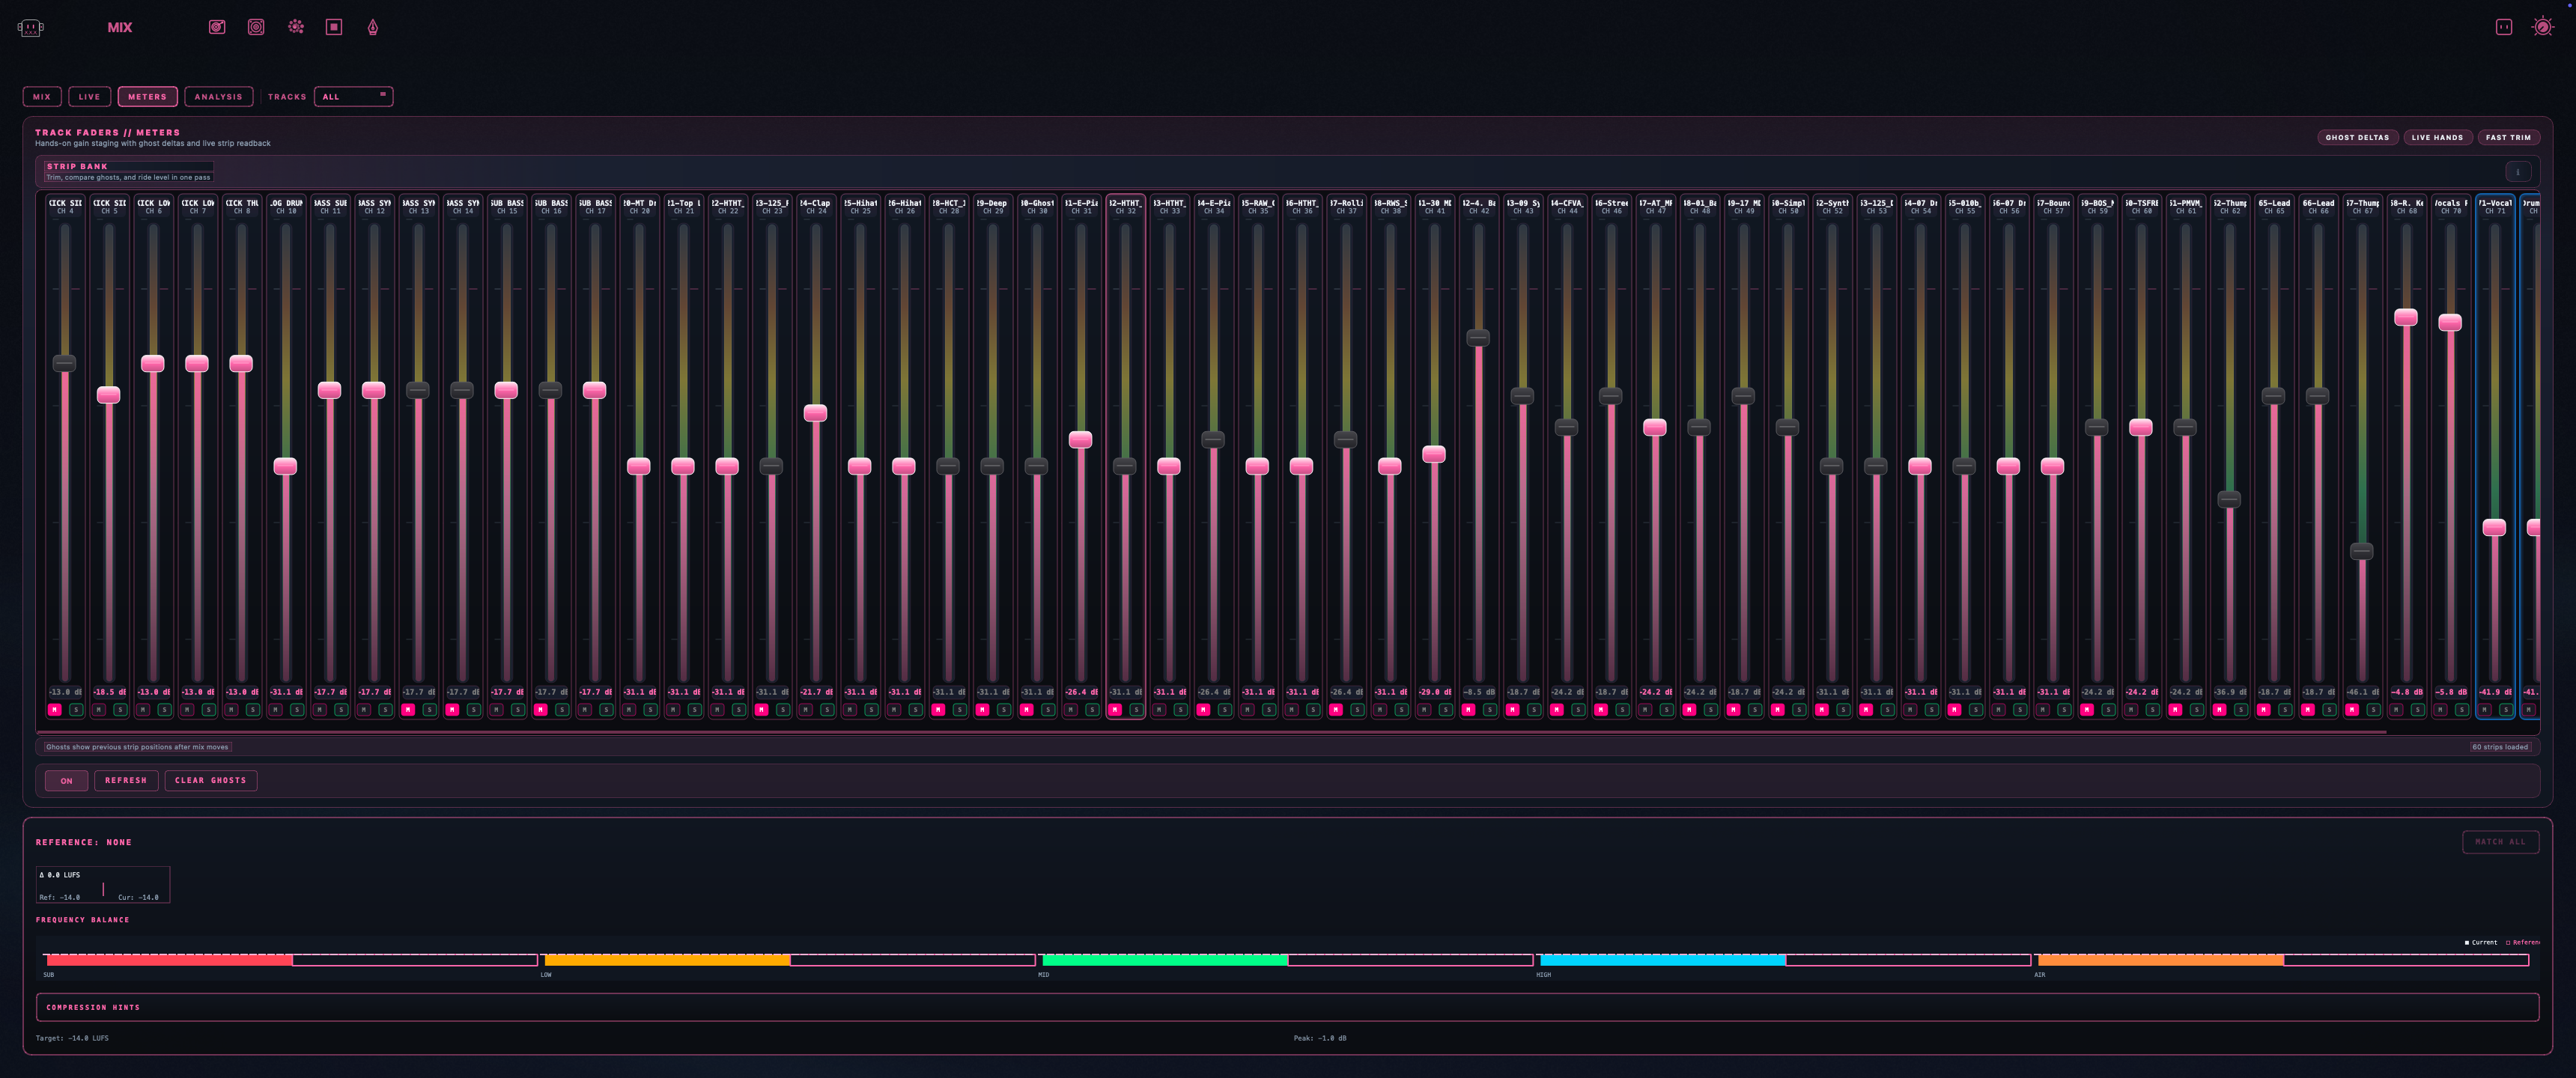Unmute channel CH 32 highlighted strip

(1114, 710)
